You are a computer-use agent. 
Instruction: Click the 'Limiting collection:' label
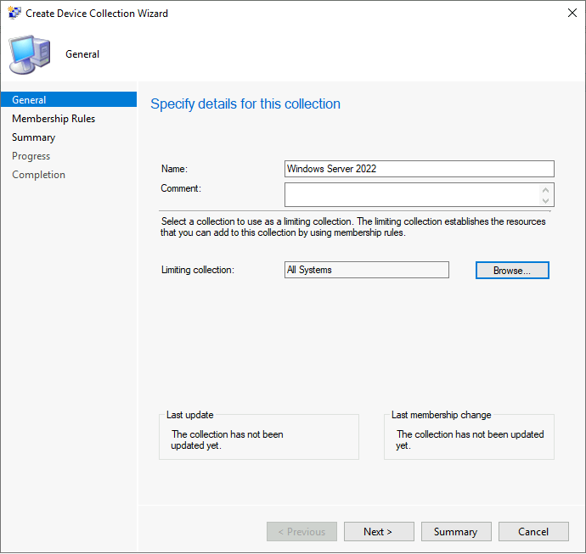(198, 270)
